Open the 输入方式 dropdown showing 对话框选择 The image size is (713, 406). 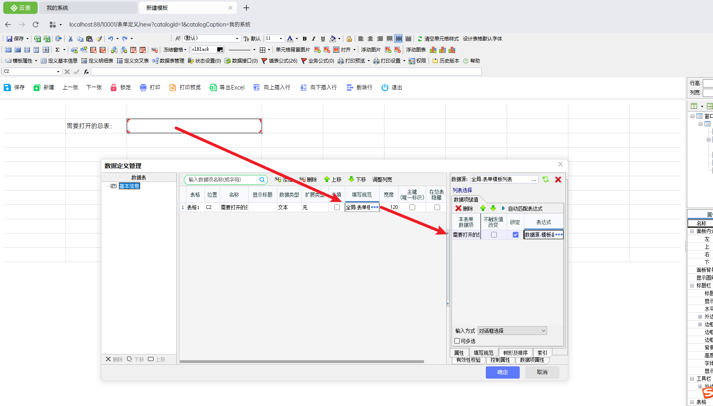[x=512, y=331]
